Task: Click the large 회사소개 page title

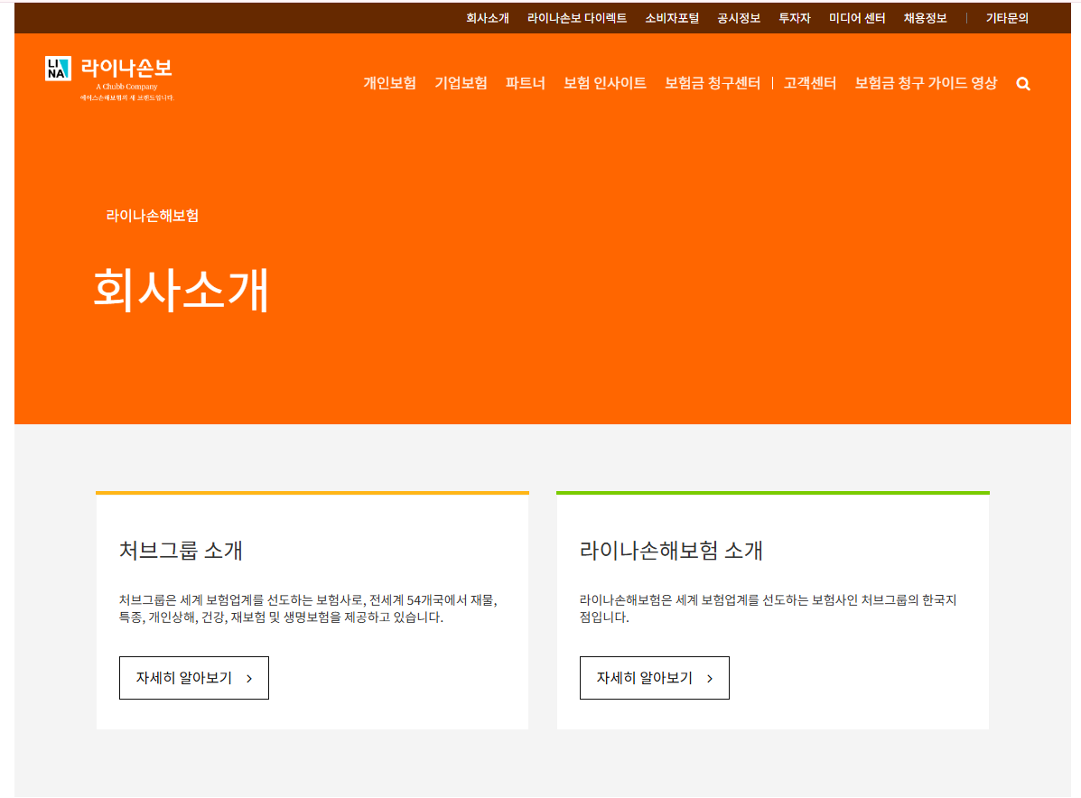Action: coord(182,290)
